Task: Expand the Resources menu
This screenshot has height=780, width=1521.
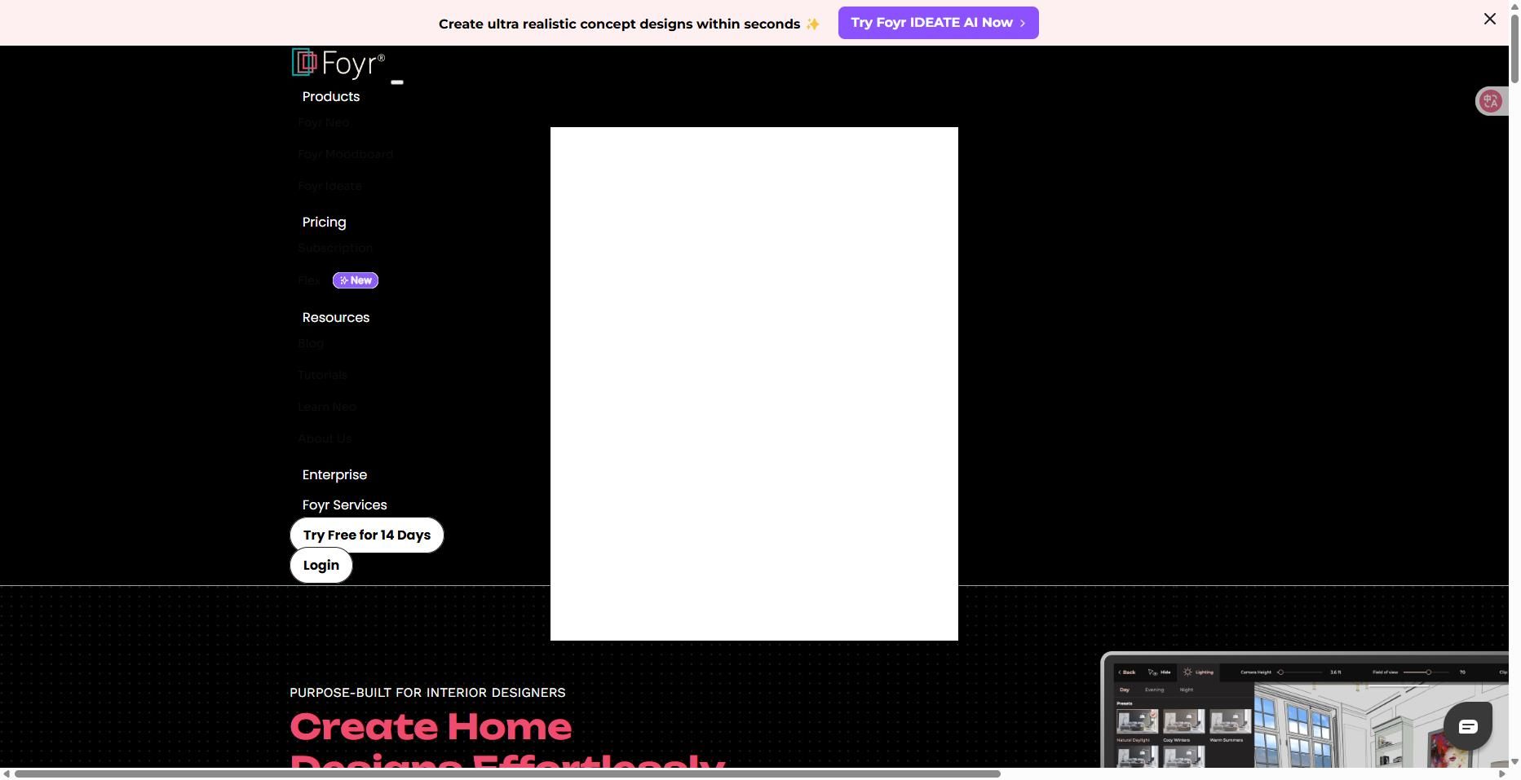Action: tap(335, 317)
